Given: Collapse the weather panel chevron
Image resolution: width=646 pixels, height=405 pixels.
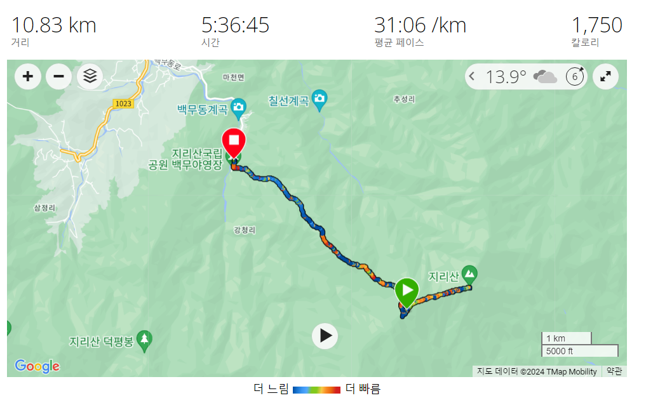Looking at the screenshot, I should coord(472,77).
